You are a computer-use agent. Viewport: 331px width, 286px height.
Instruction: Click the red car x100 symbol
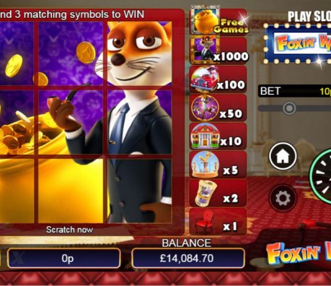205,79
